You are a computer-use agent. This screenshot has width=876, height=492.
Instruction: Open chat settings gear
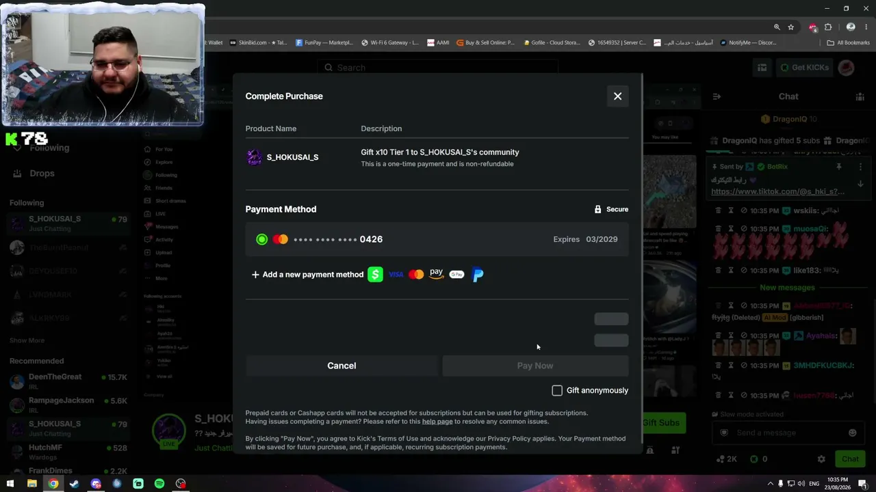(x=821, y=459)
